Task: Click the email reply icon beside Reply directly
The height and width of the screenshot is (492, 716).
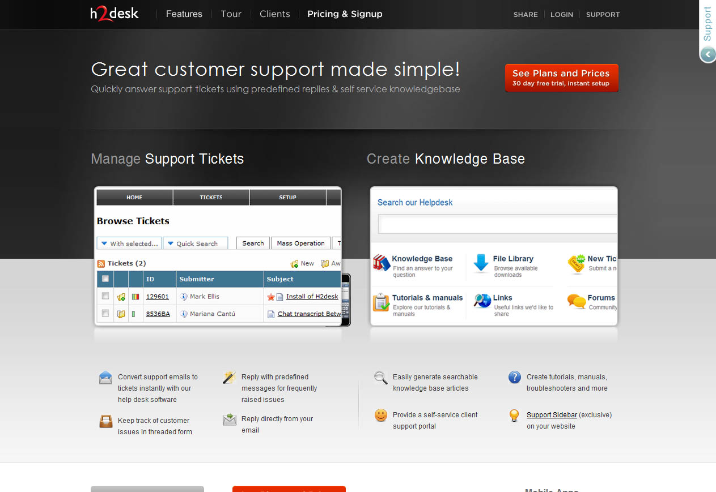Action: click(x=229, y=420)
